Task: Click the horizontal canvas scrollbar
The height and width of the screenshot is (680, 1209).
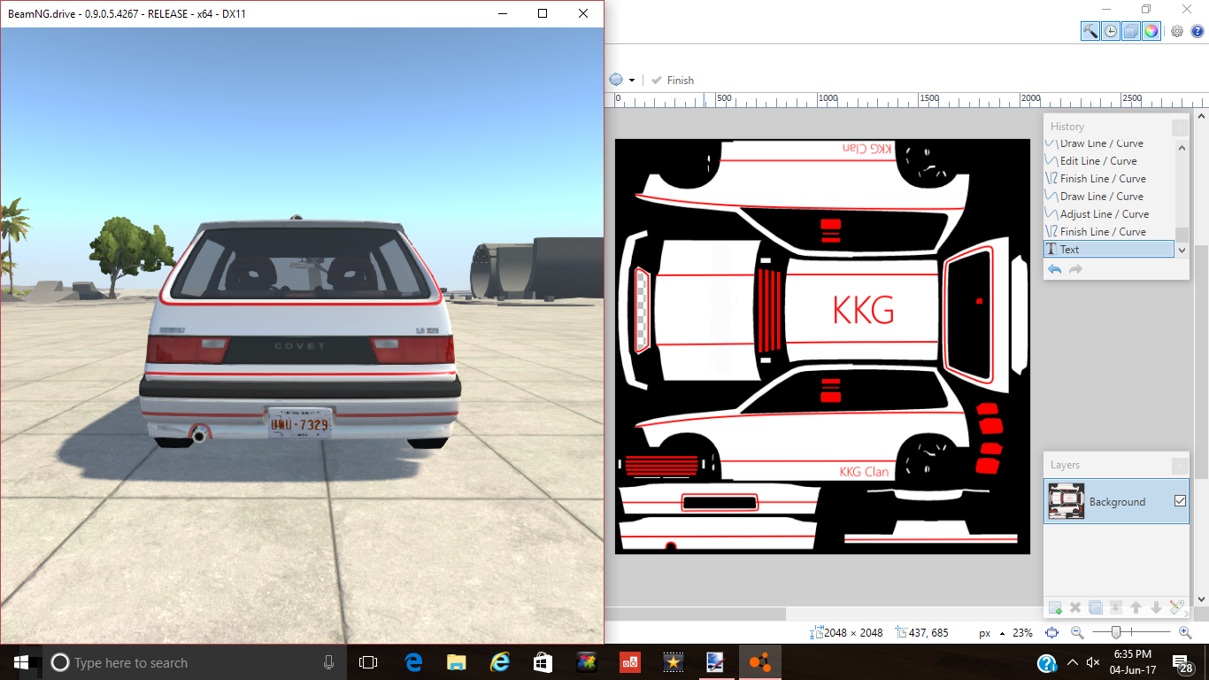Action: pyautogui.click(x=695, y=614)
